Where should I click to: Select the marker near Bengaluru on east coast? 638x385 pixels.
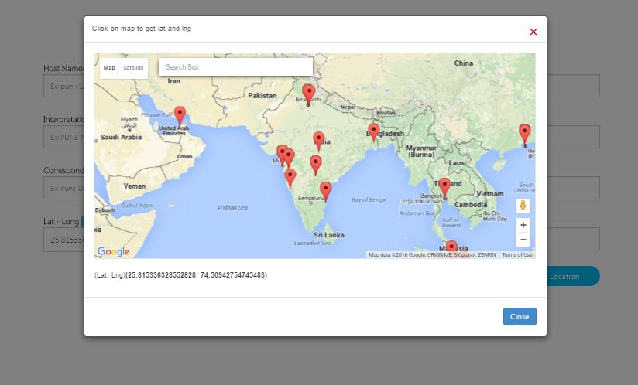[326, 189]
